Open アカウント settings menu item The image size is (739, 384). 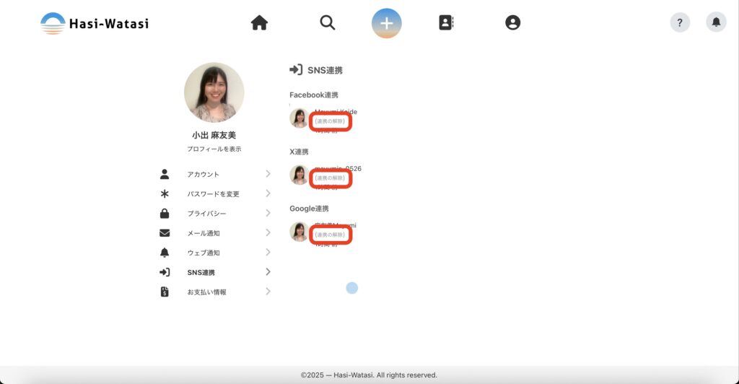(203, 174)
